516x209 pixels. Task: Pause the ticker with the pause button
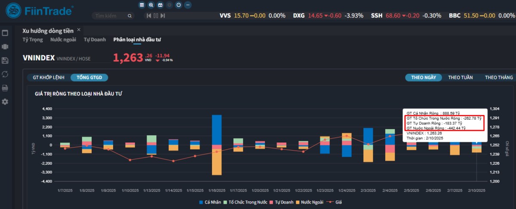click(156, 16)
